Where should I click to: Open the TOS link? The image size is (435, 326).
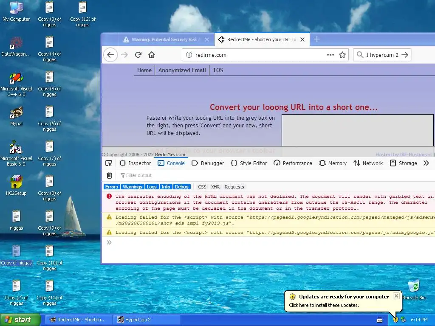218,70
